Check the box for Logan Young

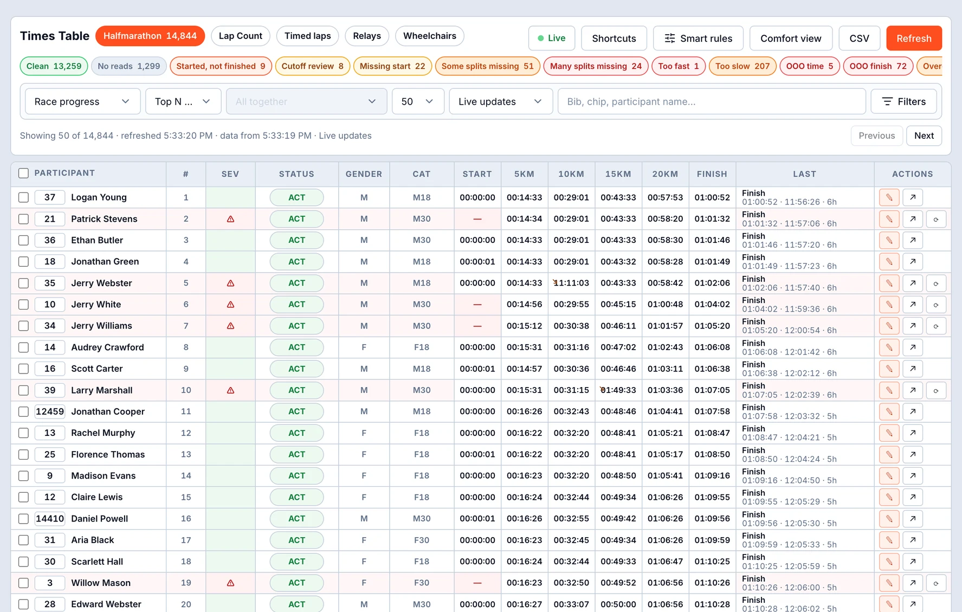pyautogui.click(x=23, y=197)
